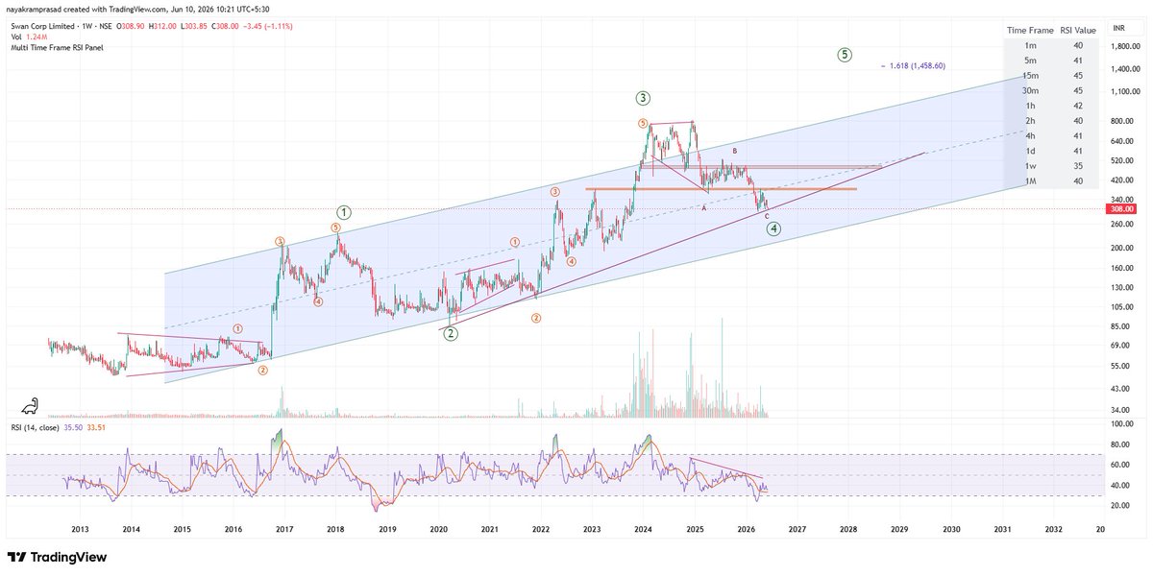The height and width of the screenshot is (576, 1153).
Task: Click the 2029 time axis label
Action: coord(900,529)
